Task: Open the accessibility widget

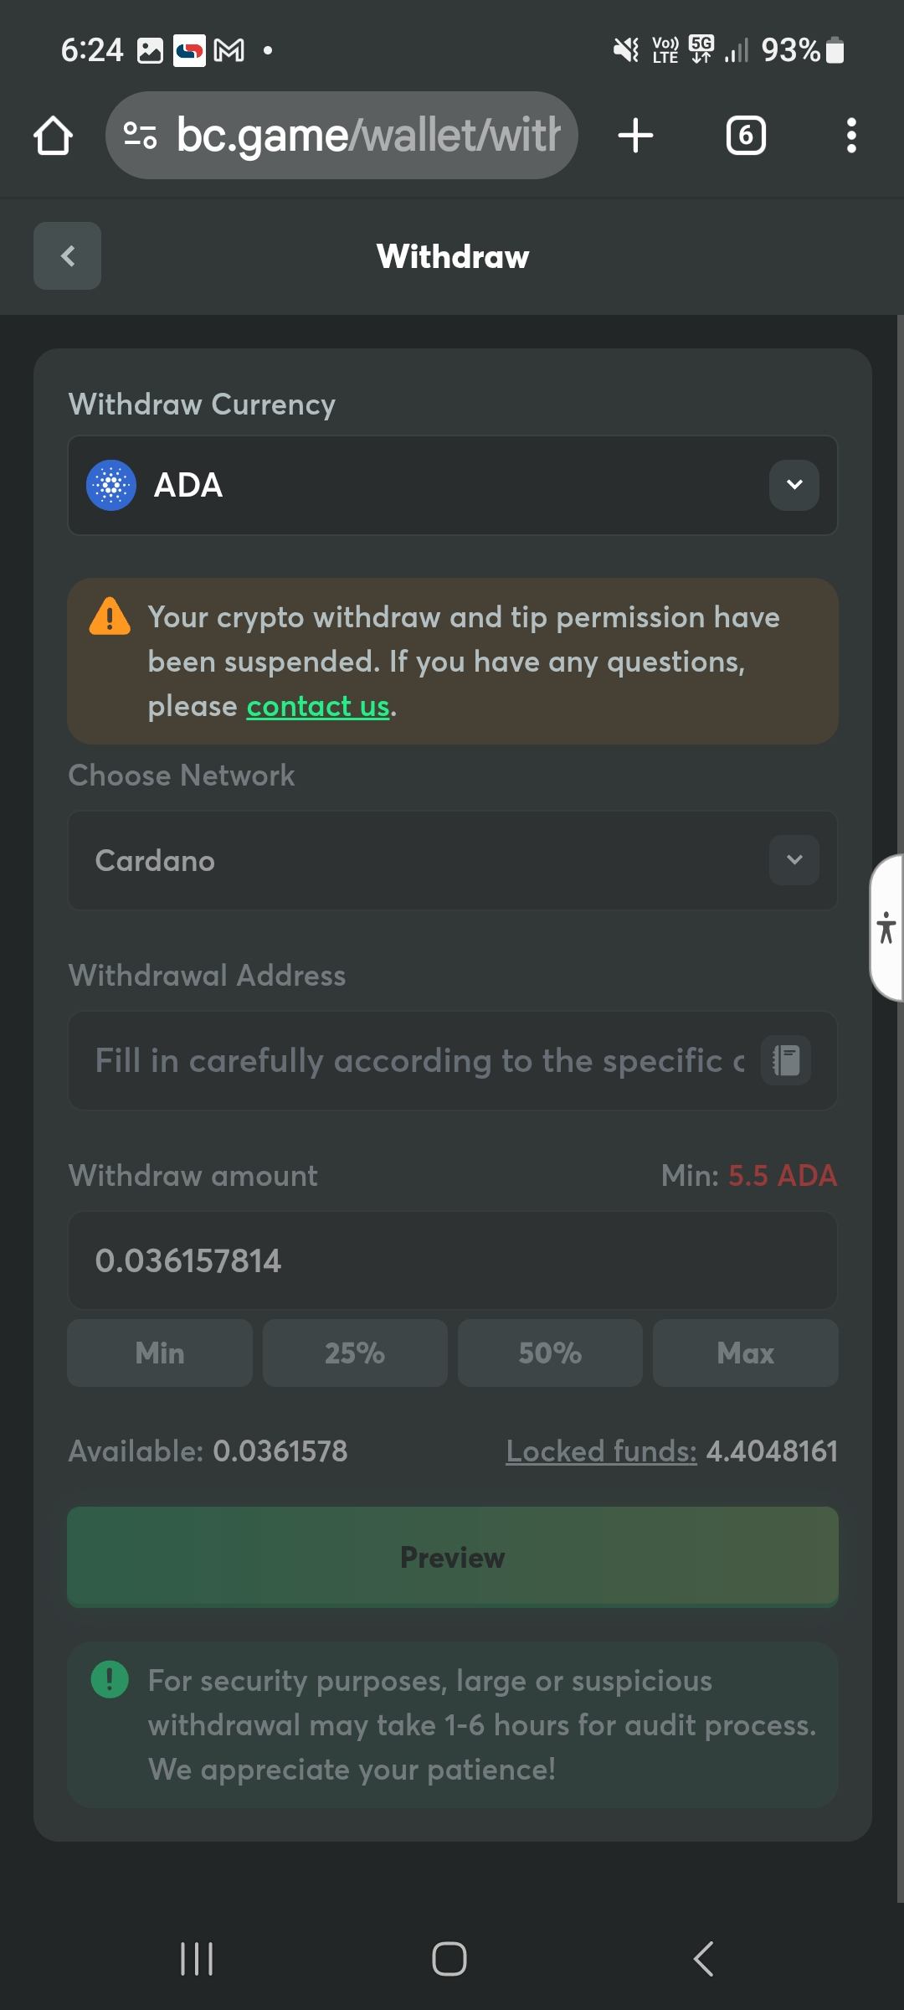Action: (x=886, y=928)
